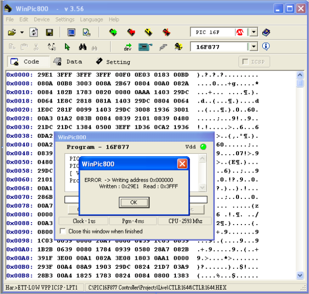The image size is (309, 294).
Task: Click the detect device 'dev' icon
Action: (x=128, y=47)
